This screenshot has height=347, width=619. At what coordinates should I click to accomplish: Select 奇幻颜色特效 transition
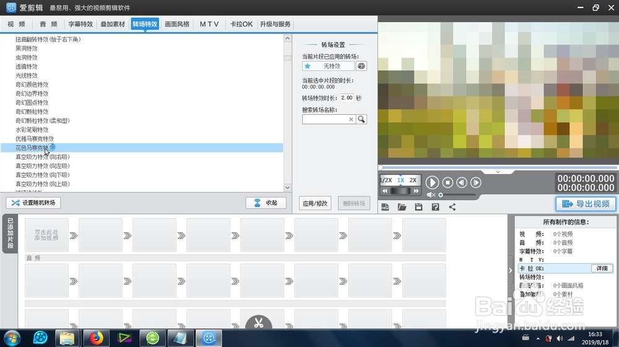32,85
